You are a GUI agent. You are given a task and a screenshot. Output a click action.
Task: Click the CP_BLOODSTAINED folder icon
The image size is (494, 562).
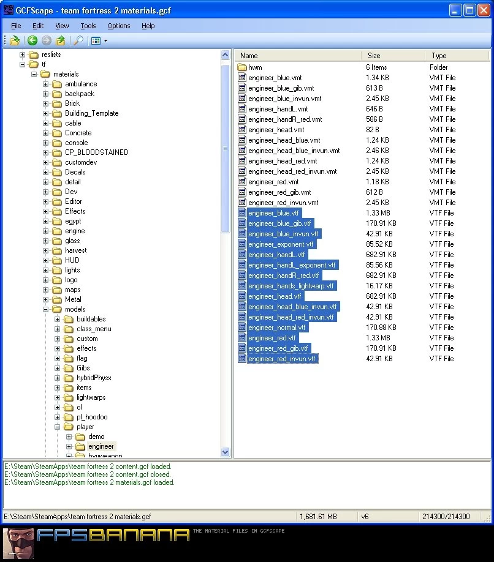click(57, 152)
